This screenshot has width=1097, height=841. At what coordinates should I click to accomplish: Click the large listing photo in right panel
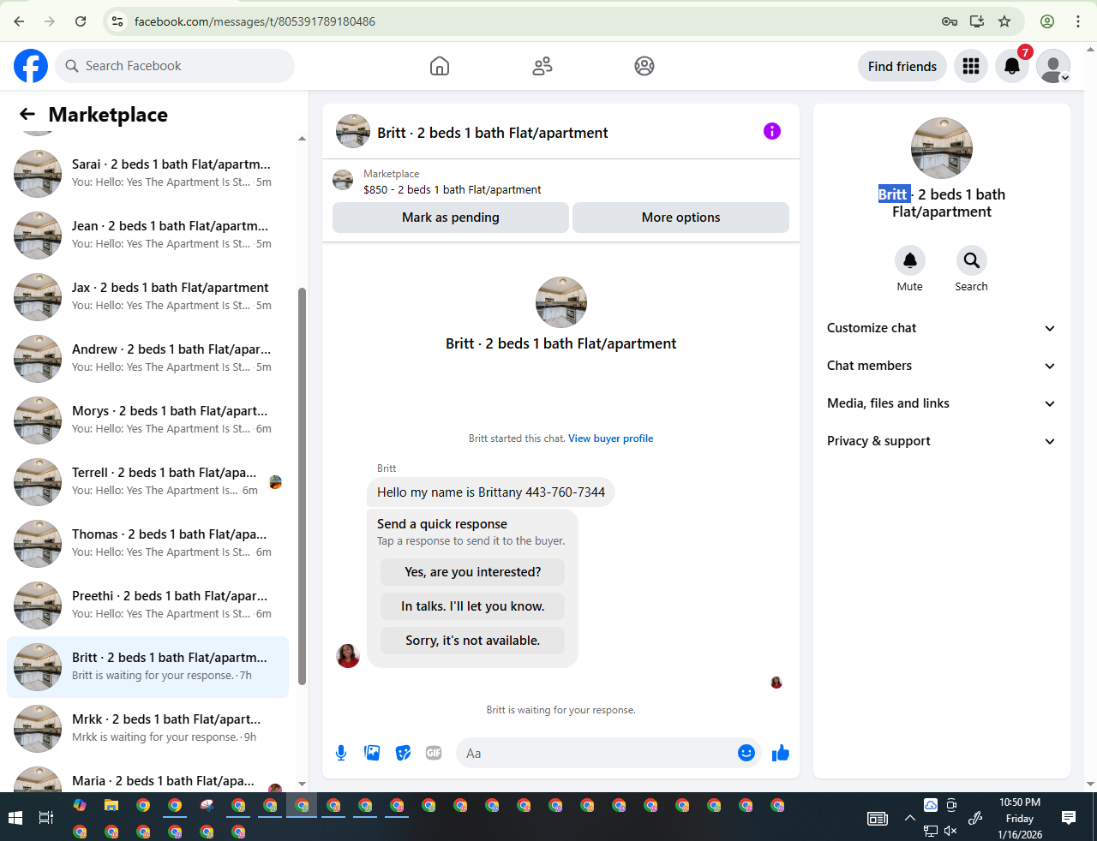click(x=942, y=148)
